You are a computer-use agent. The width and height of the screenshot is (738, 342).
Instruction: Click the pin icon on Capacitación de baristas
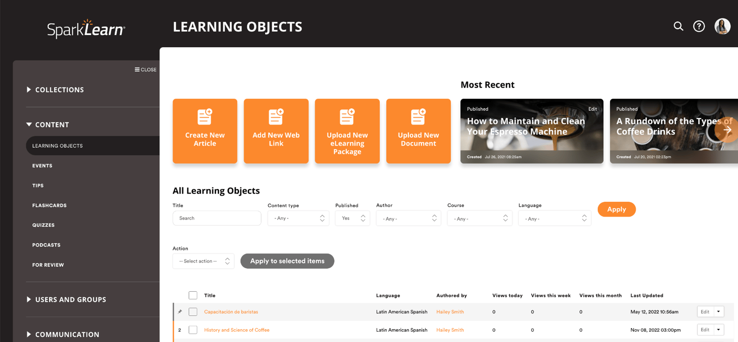coord(180,311)
